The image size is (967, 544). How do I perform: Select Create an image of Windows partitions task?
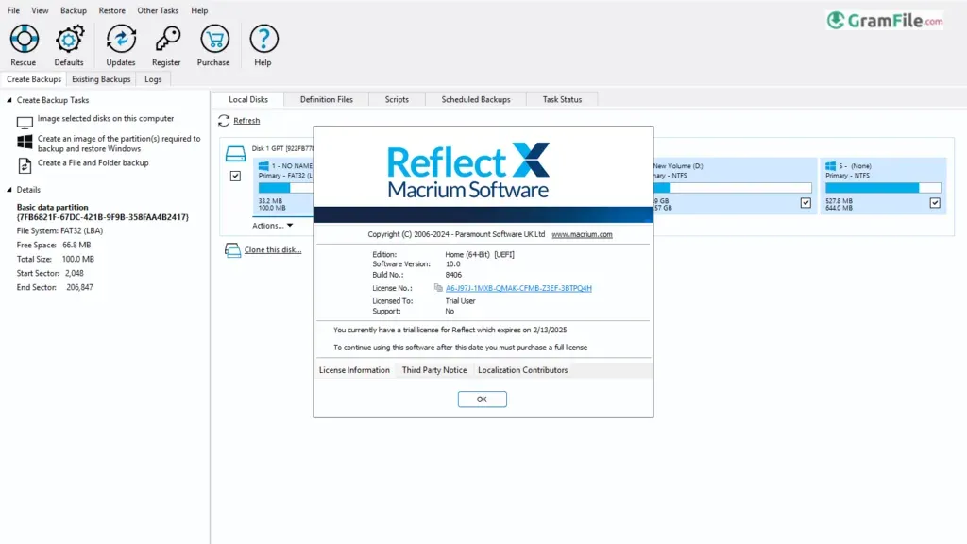click(119, 144)
